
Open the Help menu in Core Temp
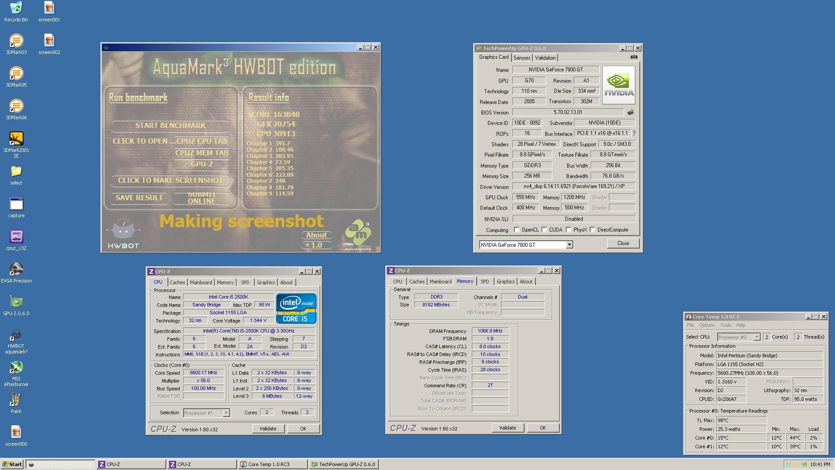click(741, 325)
